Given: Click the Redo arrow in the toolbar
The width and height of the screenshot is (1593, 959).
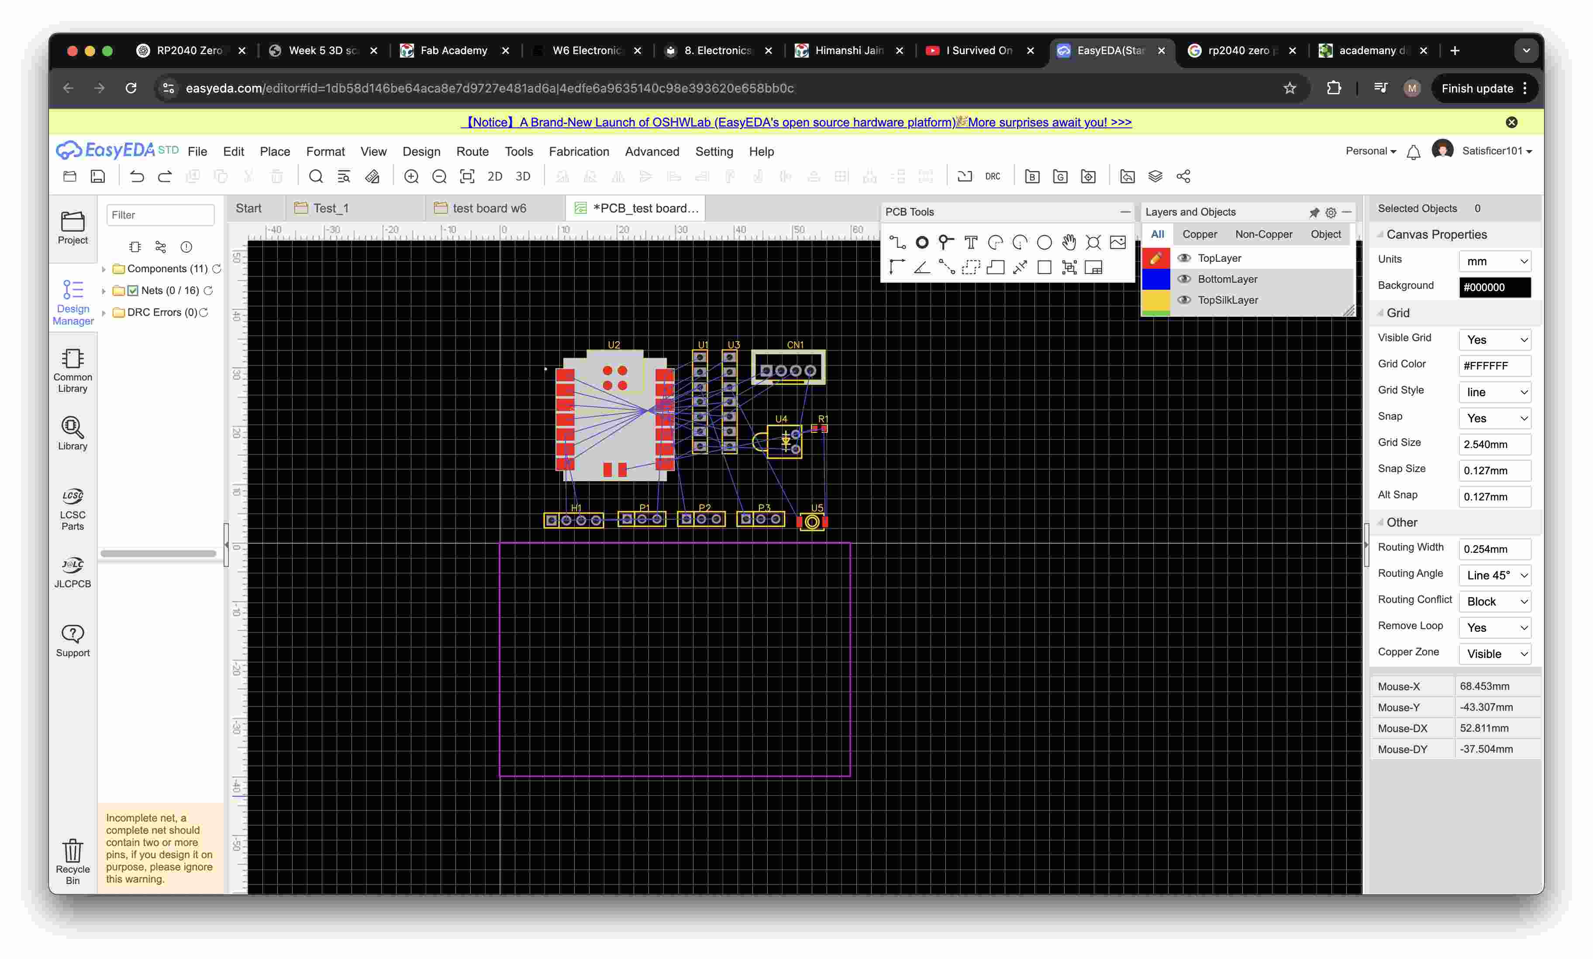Looking at the screenshot, I should coord(165,176).
